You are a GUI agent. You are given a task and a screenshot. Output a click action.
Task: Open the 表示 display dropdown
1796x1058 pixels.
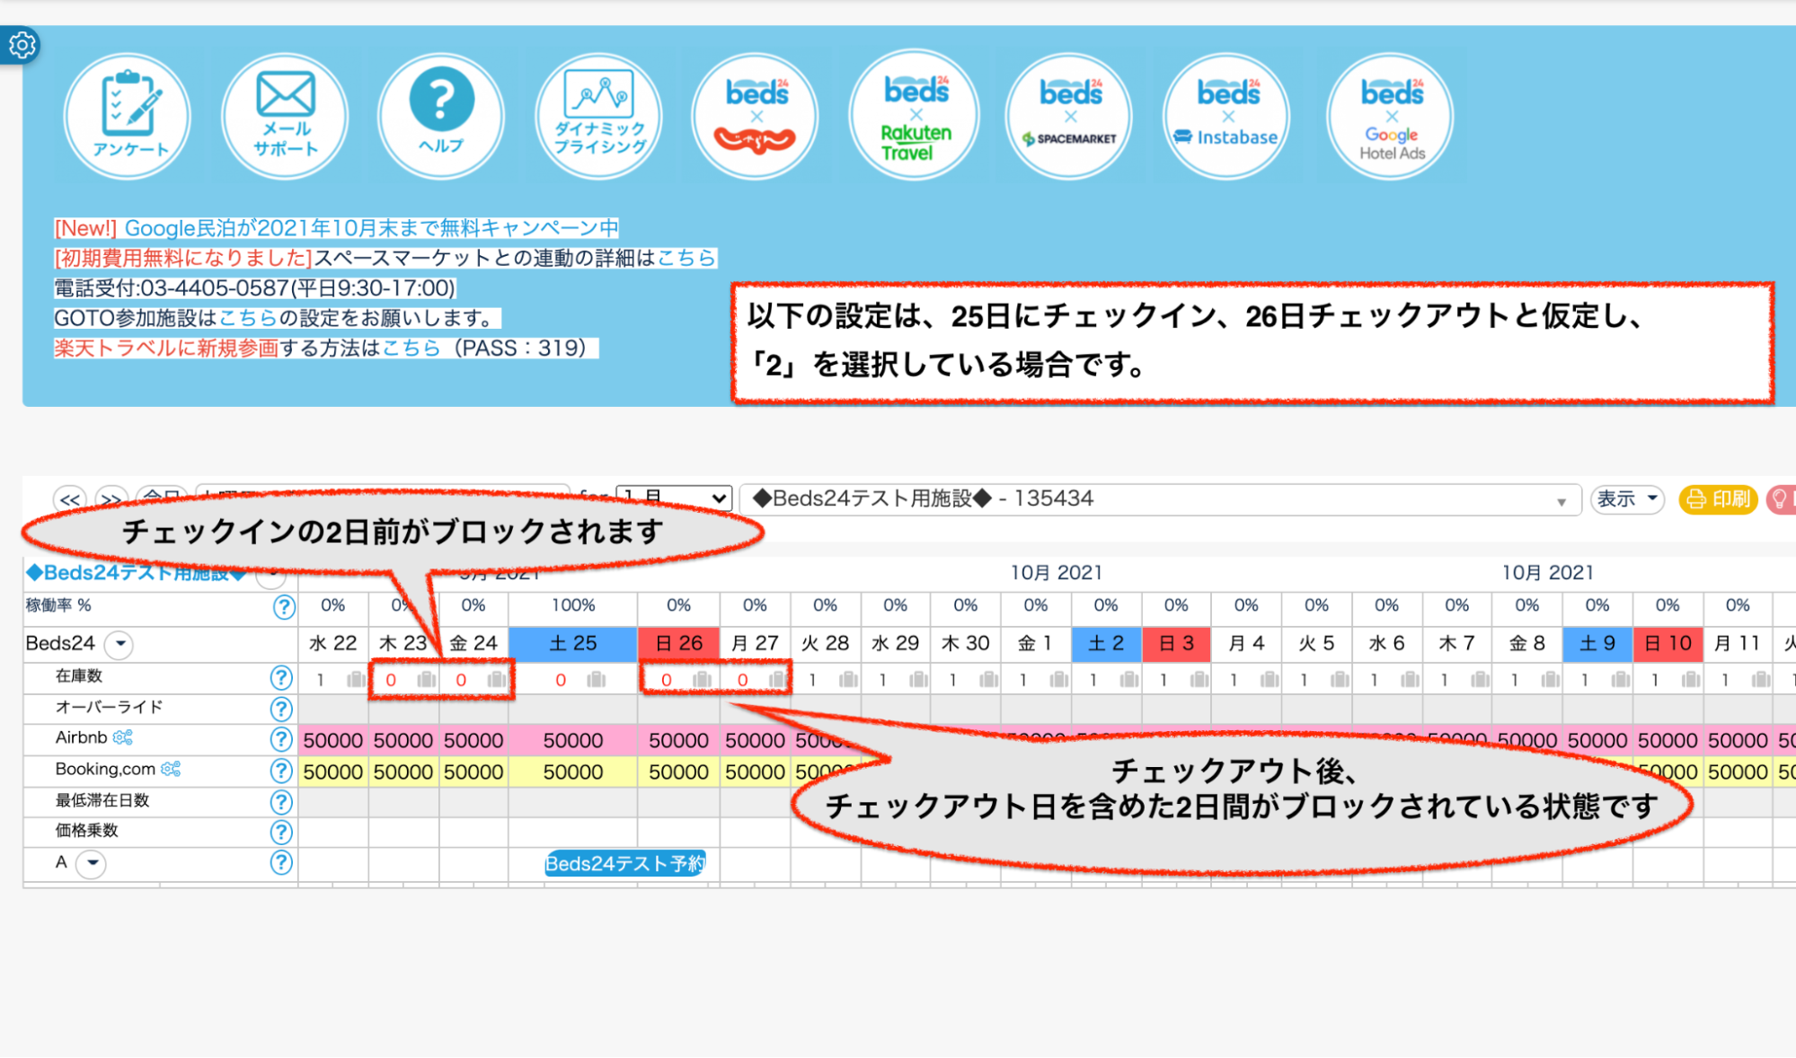click(1626, 499)
